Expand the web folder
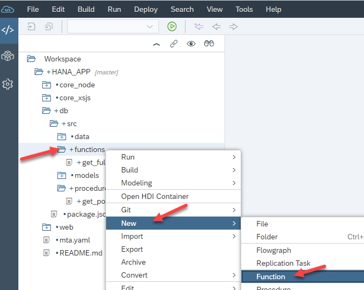Image resolution: width=364 pixels, height=290 pixels. pyautogui.click(x=47, y=227)
